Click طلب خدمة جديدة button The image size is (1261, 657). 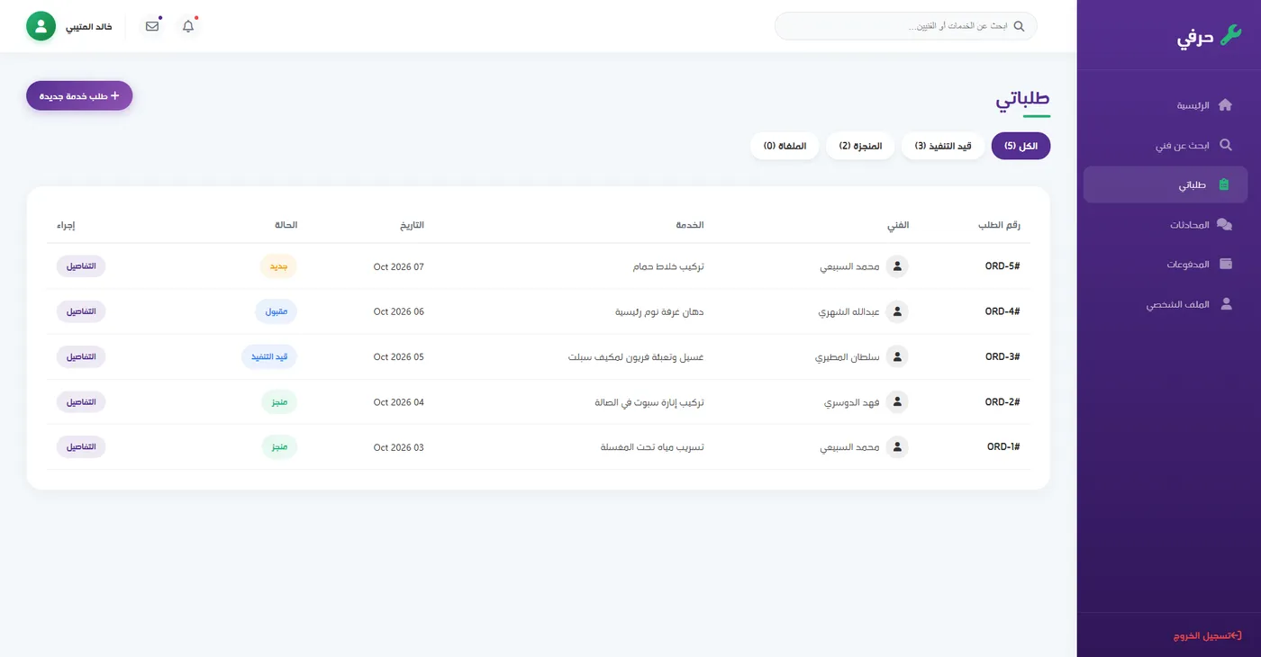click(x=79, y=95)
